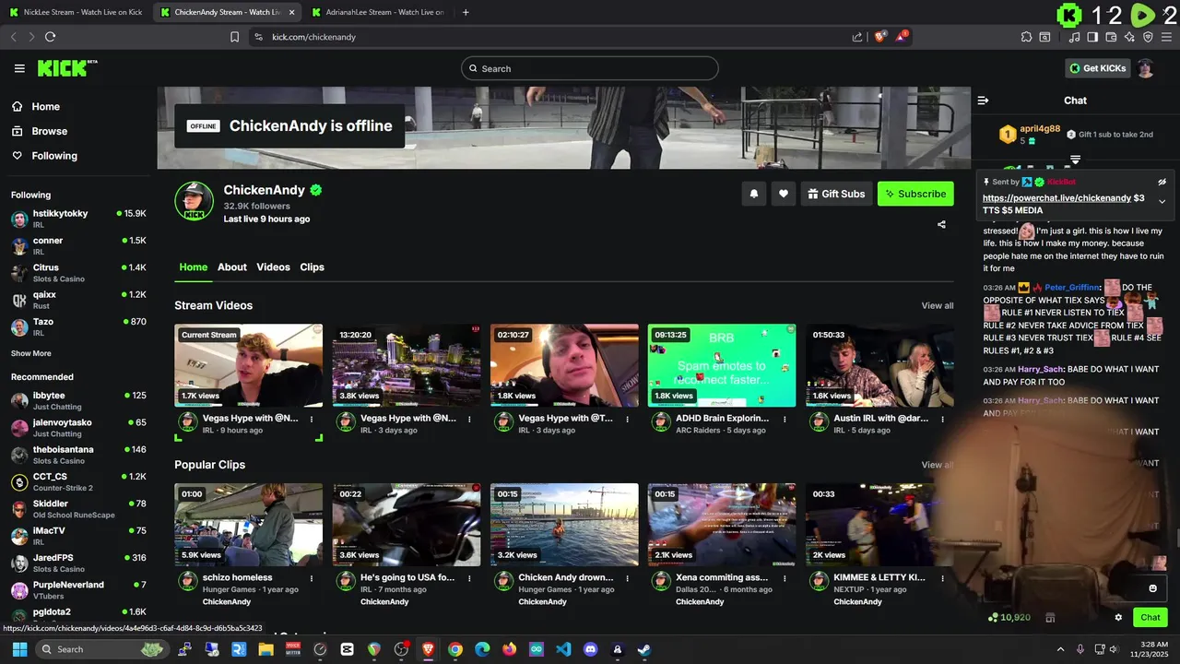Bookmark this page icon

point(234,37)
